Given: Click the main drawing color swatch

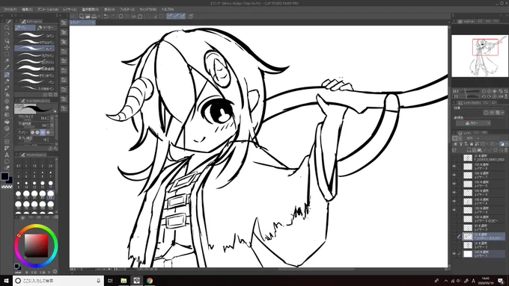Looking at the screenshot, I should click(4, 176).
